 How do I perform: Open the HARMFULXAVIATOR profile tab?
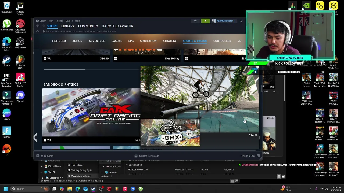coord(117,26)
